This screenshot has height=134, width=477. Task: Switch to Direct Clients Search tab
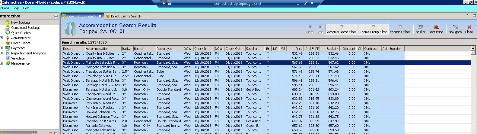[x=123, y=16]
